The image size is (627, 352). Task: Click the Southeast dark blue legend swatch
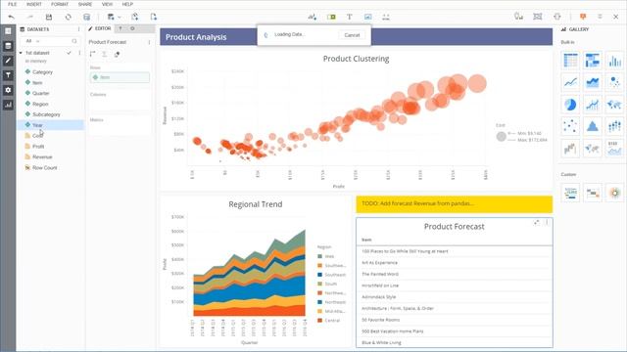pyautogui.click(x=320, y=275)
